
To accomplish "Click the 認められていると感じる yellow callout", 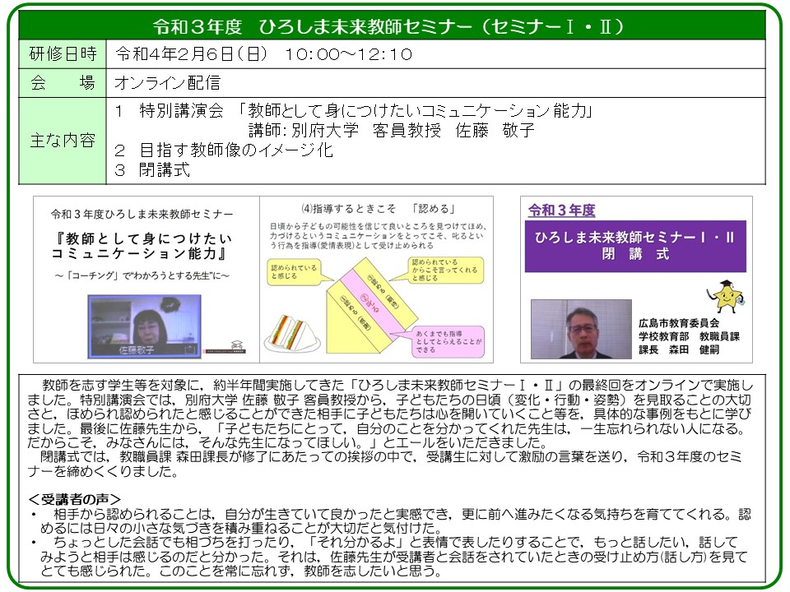I will (295, 273).
